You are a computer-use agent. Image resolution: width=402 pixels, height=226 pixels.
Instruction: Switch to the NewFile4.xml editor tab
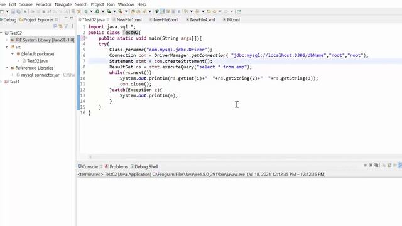click(200, 19)
